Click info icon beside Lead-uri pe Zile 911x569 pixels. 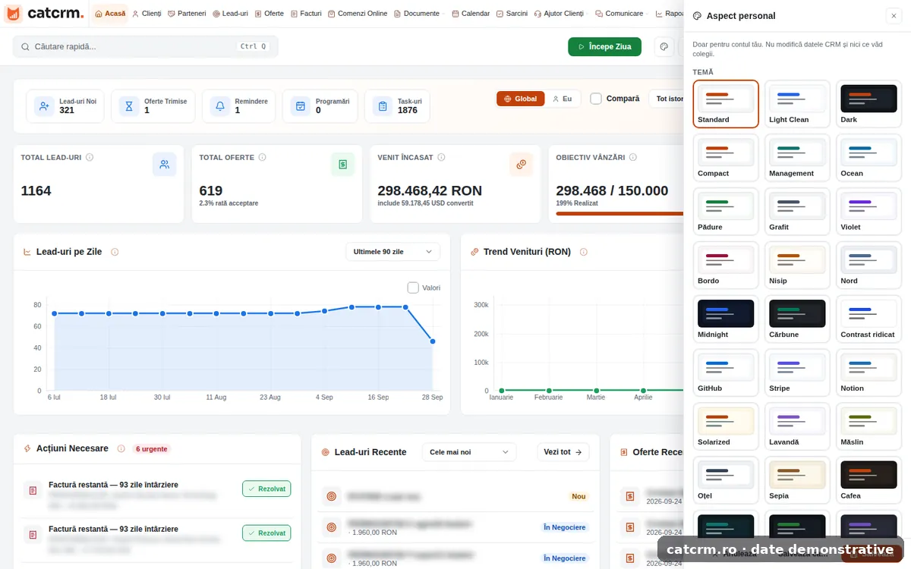coord(115,252)
